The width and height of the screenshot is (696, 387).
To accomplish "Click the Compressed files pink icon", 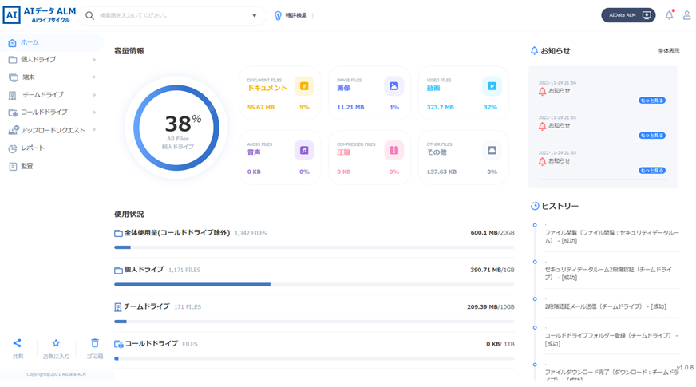I will 393,151.
